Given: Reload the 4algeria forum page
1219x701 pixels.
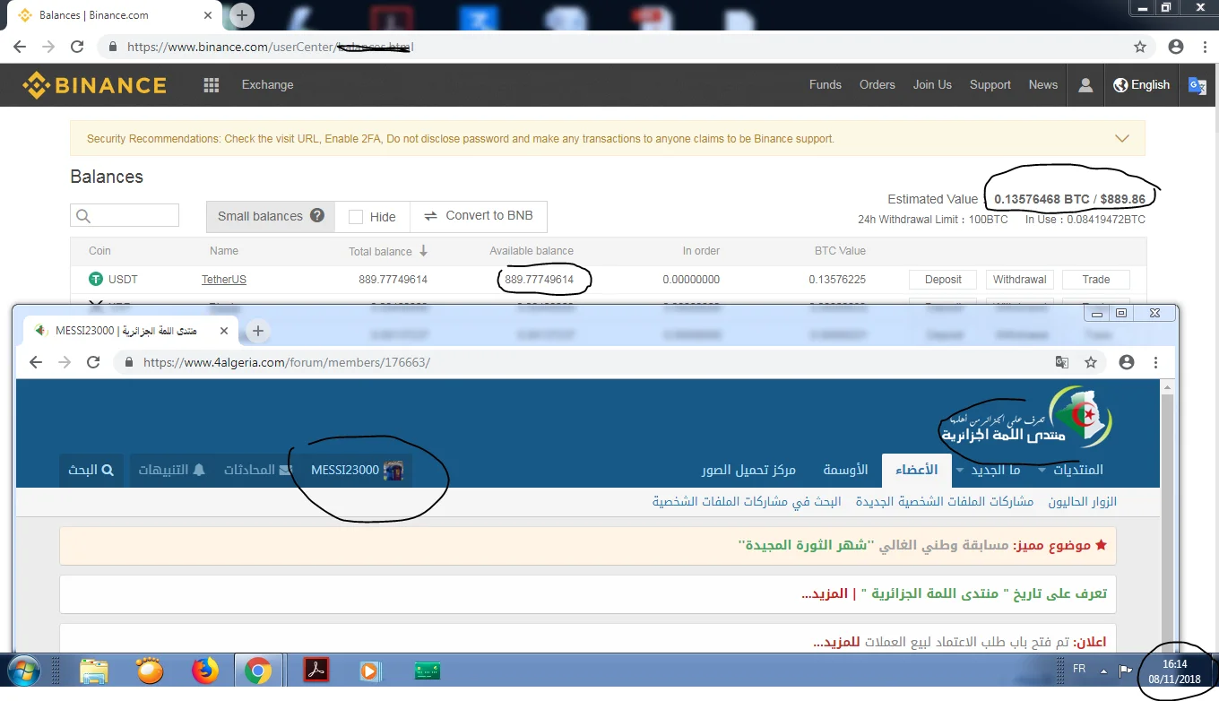Looking at the screenshot, I should click(93, 362).
